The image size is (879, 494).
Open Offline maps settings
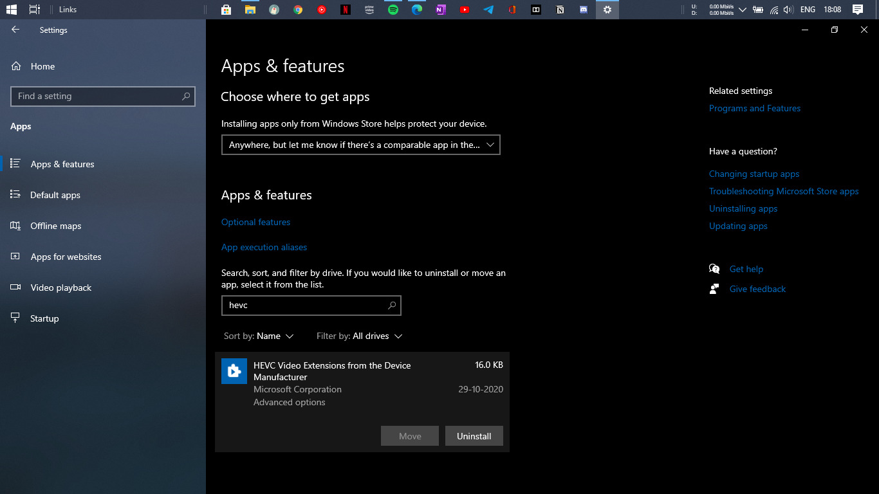pos(56,226)
